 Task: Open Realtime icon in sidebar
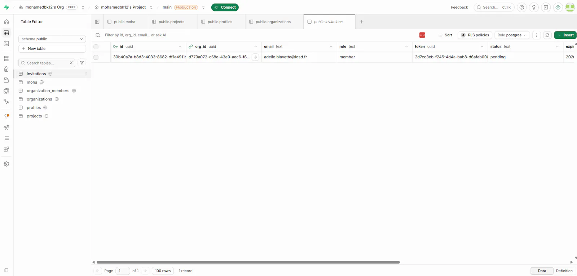pyautogui.click(x=6, y=102)
